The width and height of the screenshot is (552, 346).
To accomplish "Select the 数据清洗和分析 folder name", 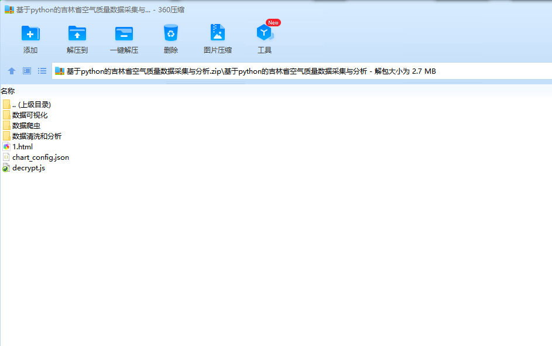I will point(37,136).
